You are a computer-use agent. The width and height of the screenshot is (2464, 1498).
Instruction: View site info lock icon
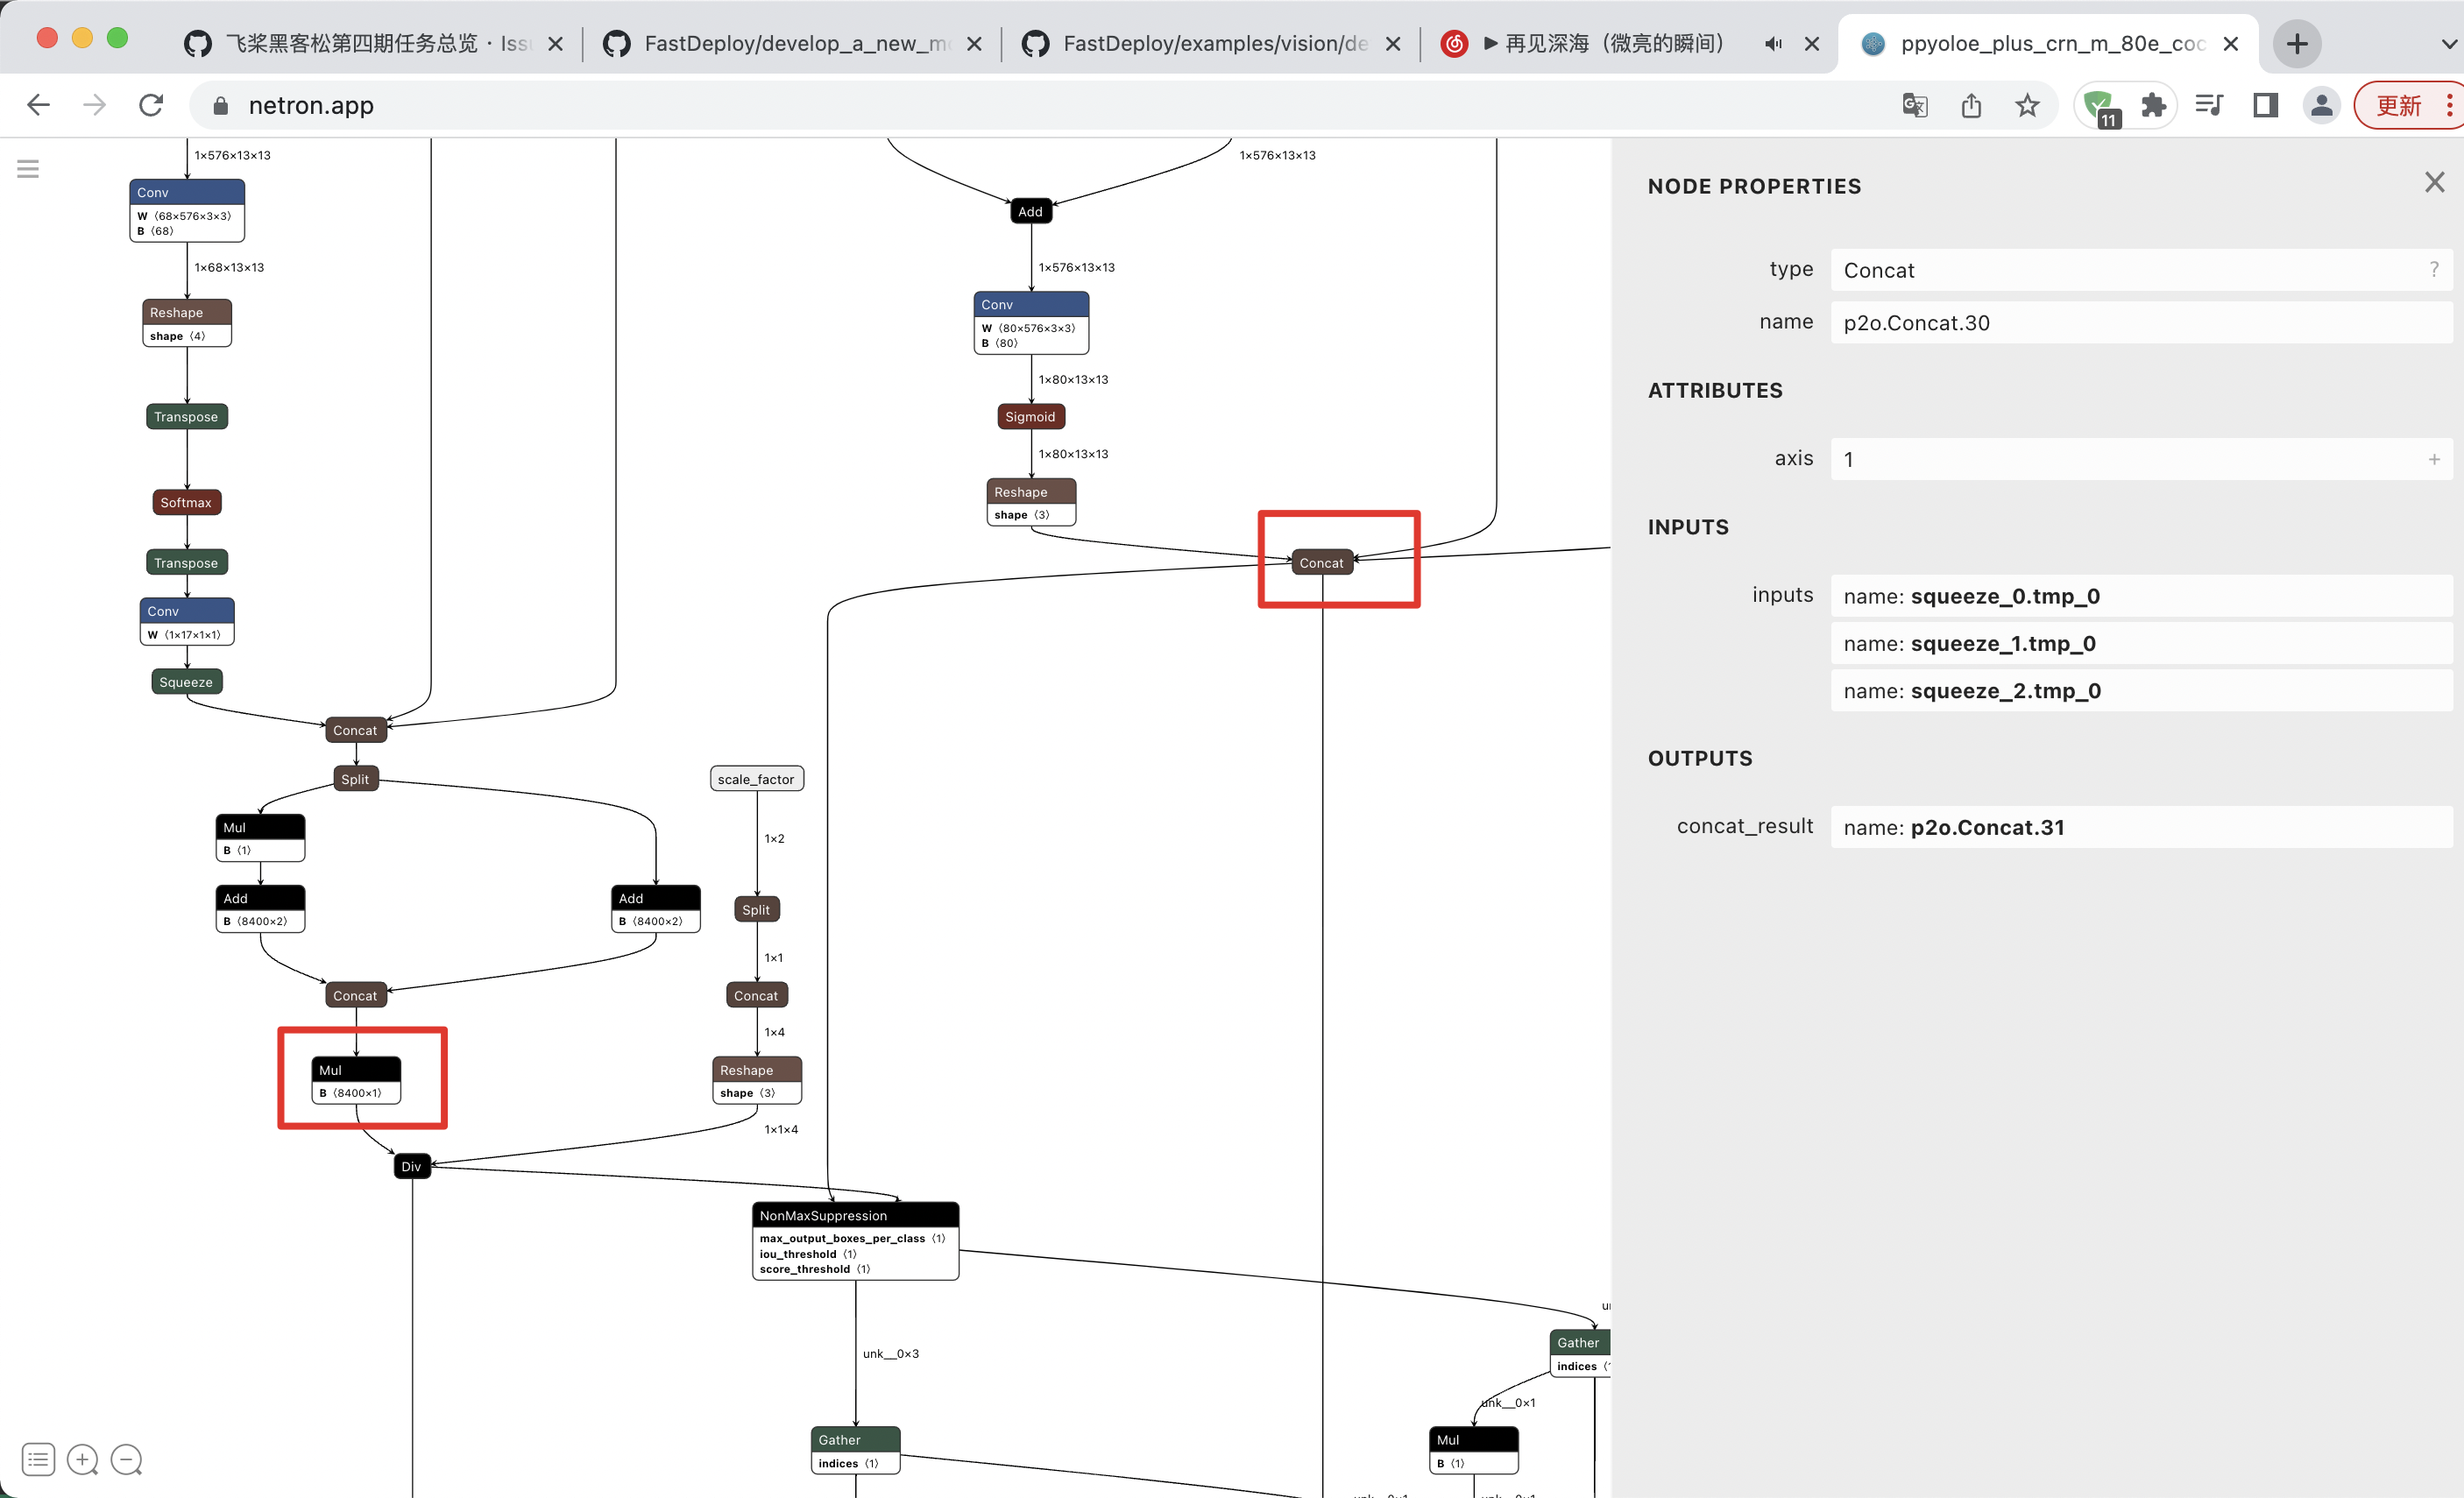220,105
